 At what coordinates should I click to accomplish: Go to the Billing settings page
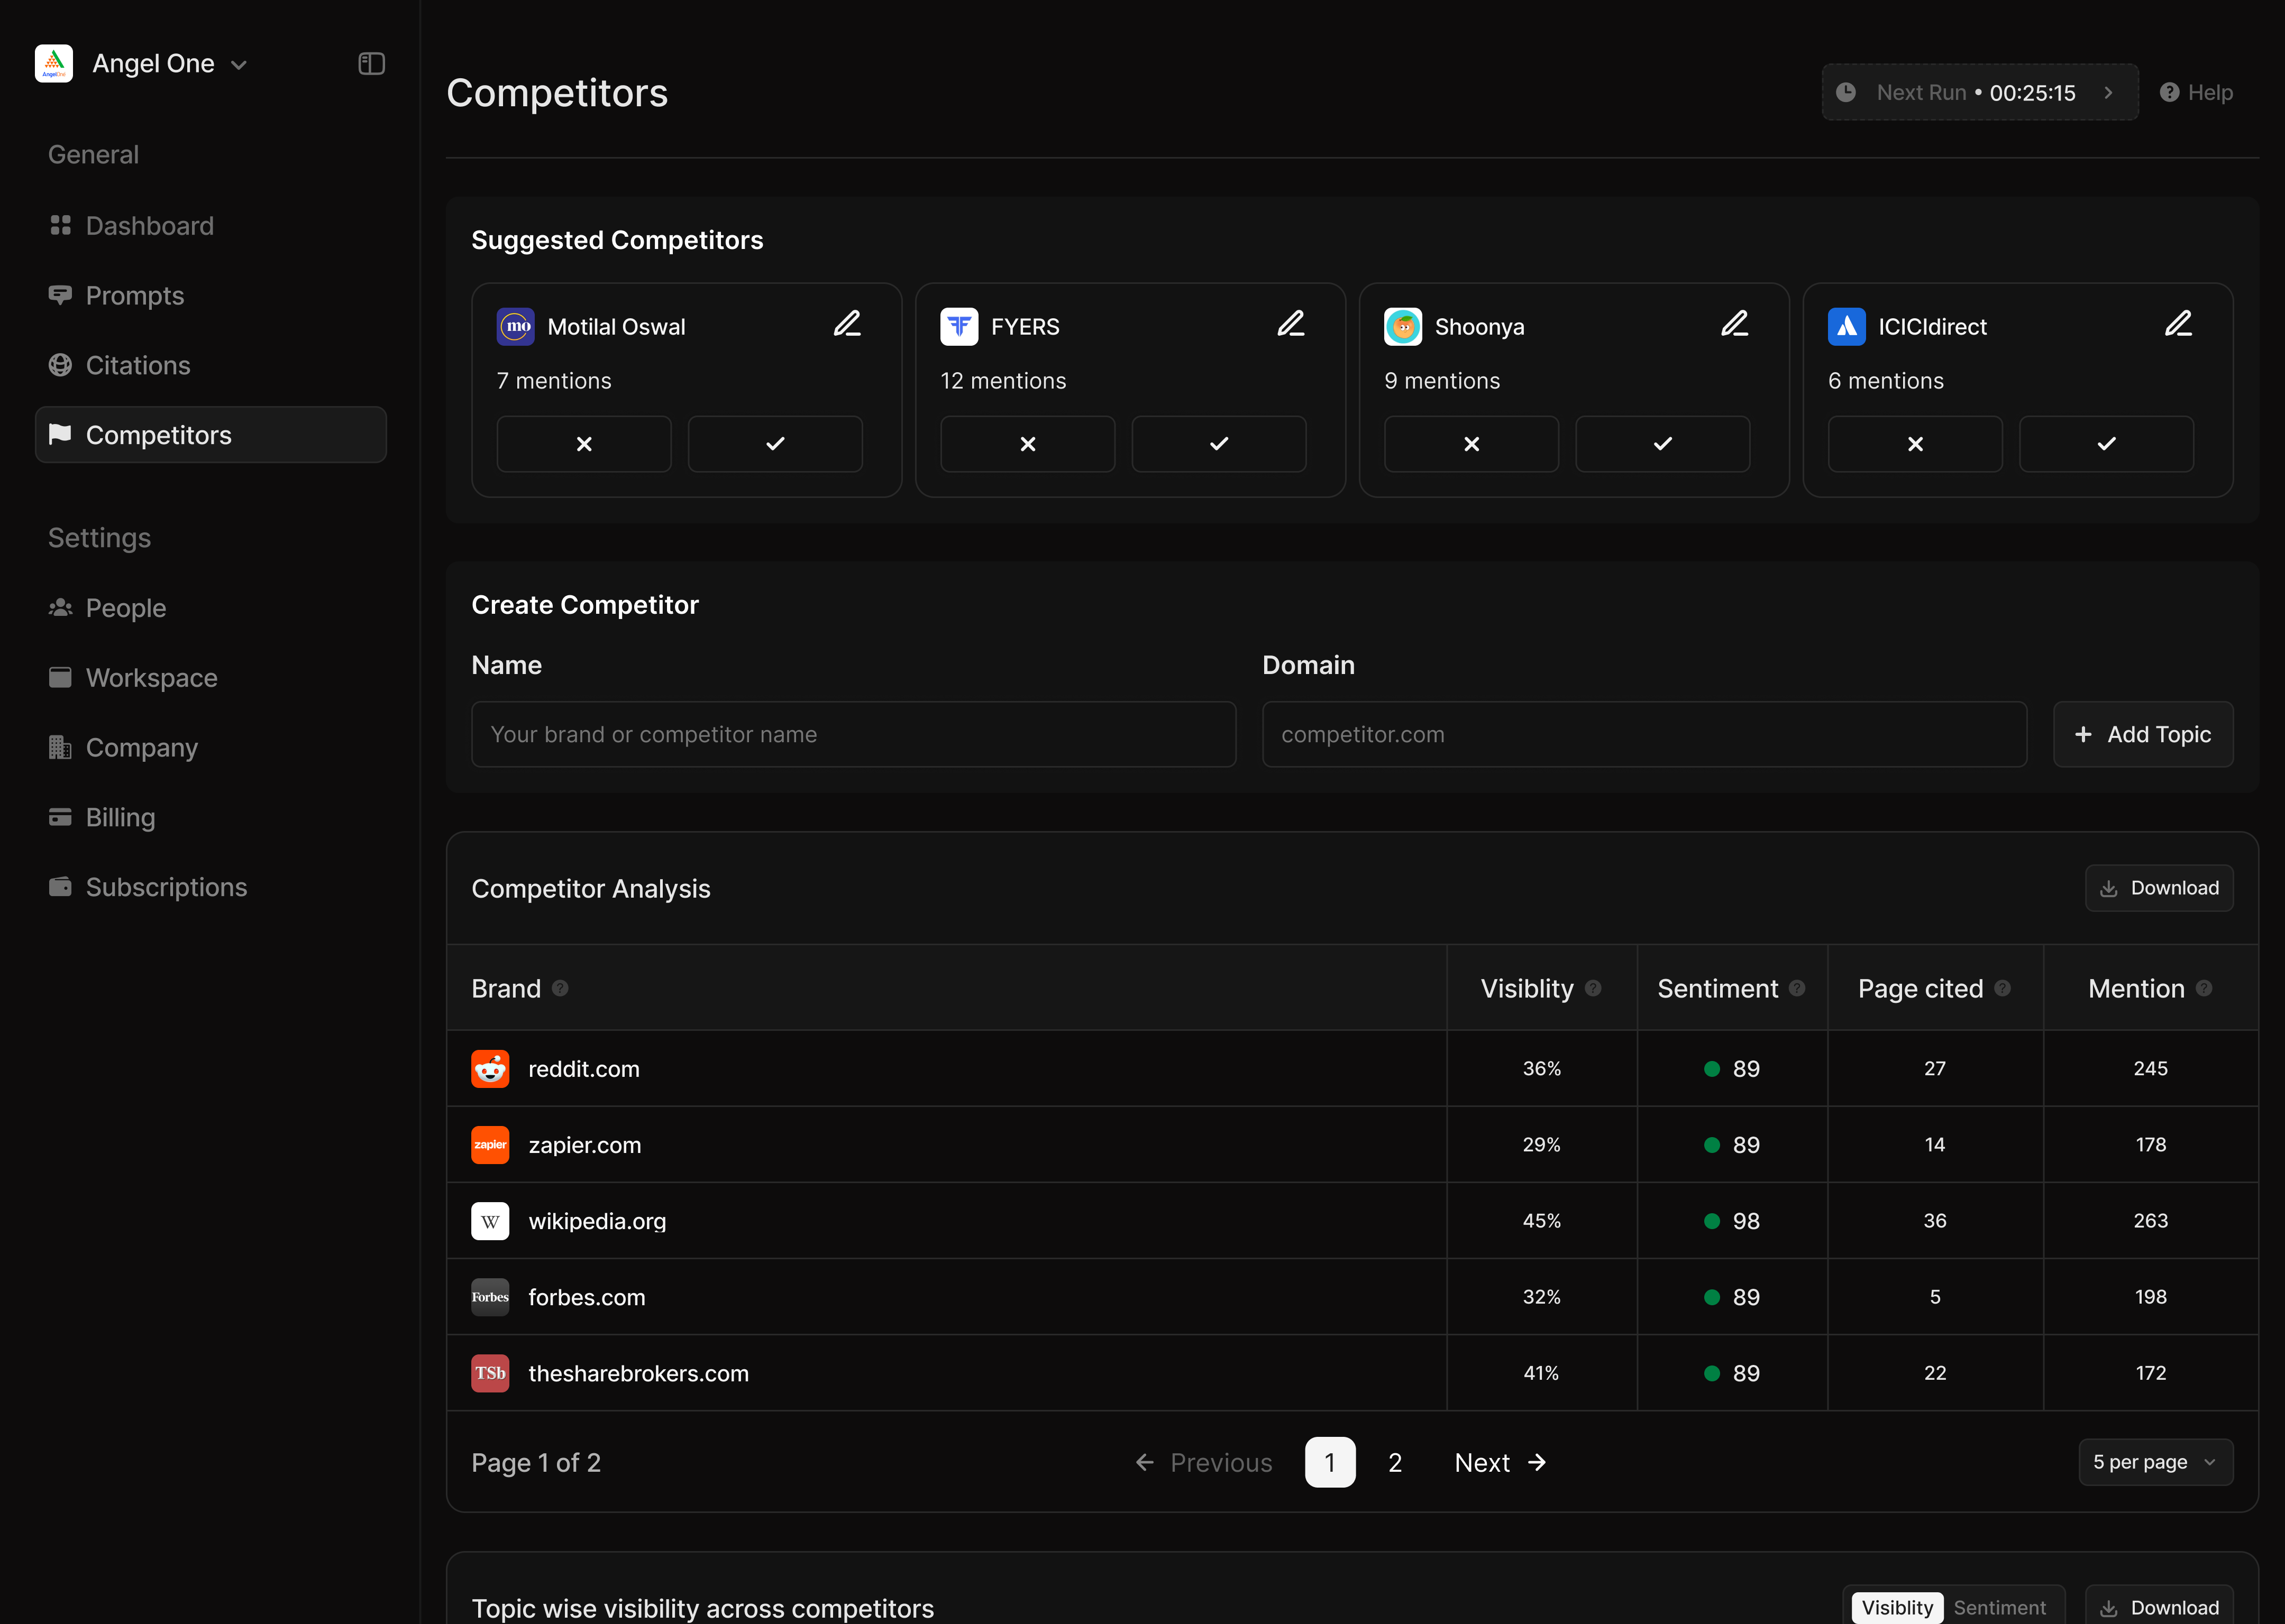(x=120, y=817)
